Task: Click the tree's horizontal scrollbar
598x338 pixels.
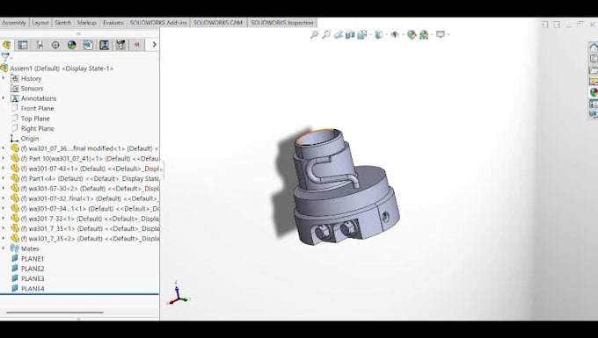Action: coord(55,313)
